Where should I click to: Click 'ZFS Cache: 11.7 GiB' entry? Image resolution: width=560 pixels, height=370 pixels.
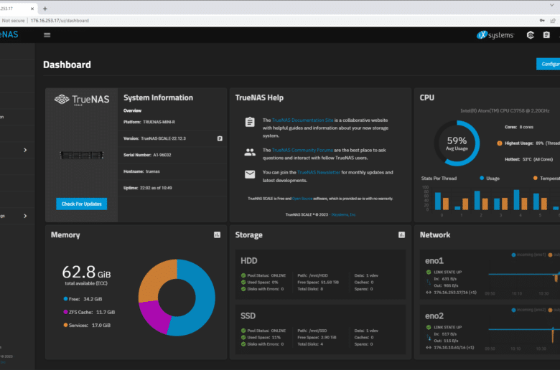89,312
